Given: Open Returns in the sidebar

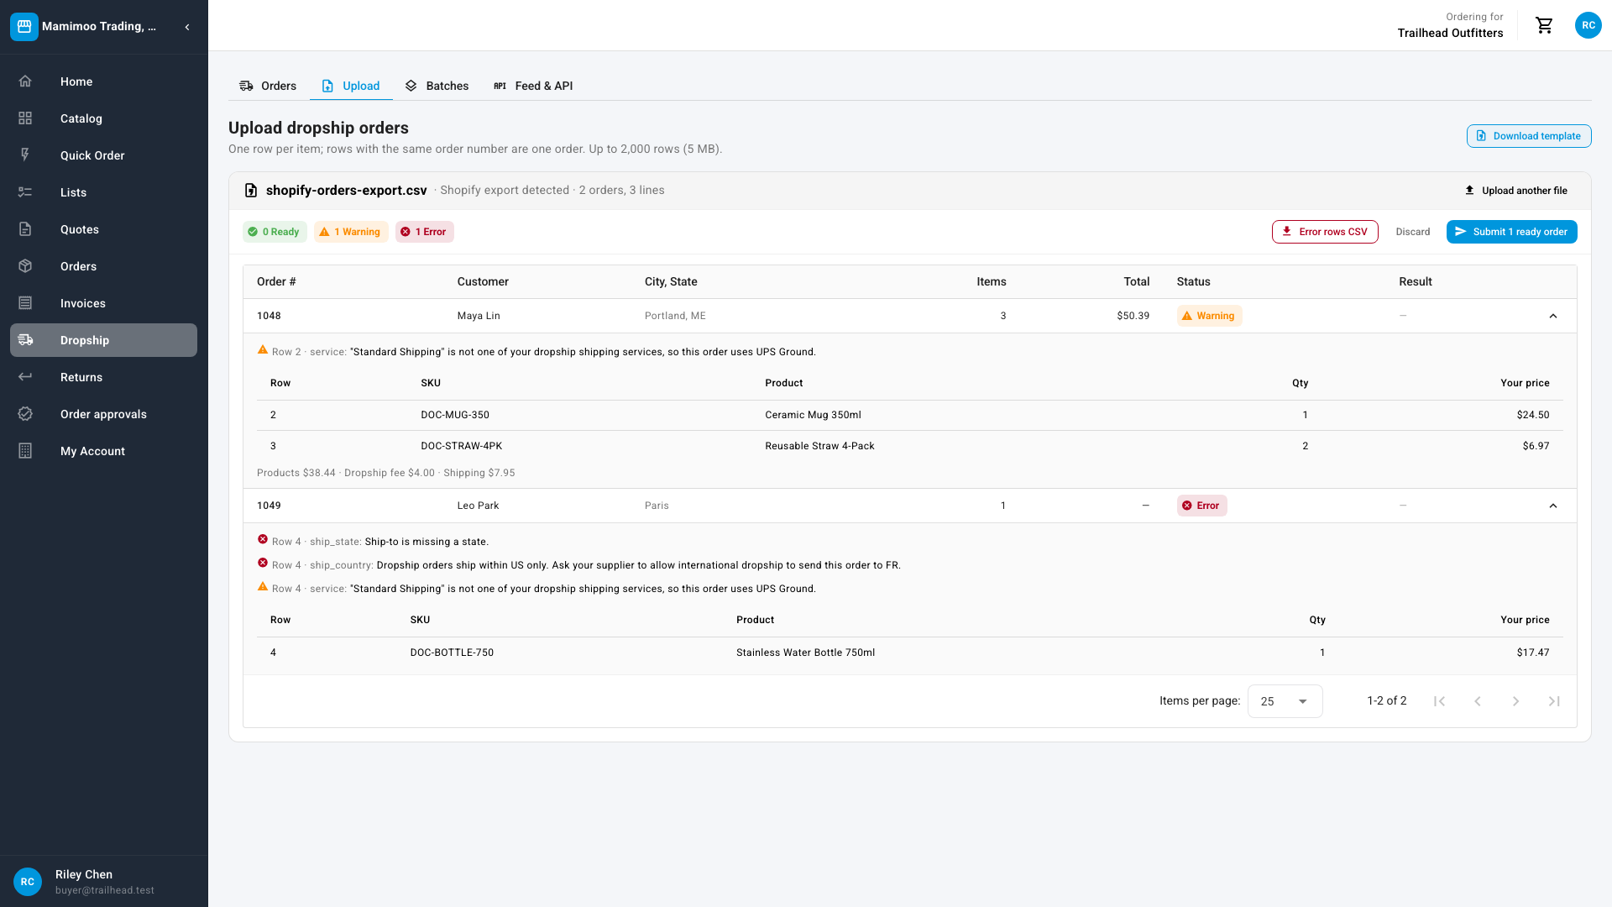Looking at the screenshot, I should click(x=103, y=377).
